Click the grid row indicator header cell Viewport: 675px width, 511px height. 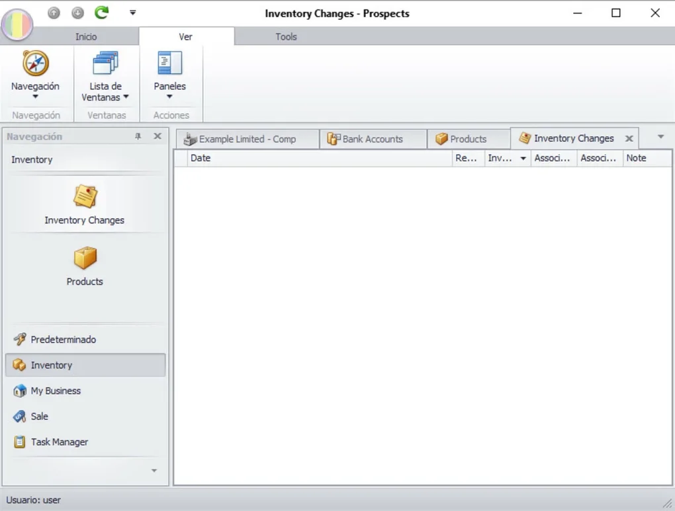[181, 158]
